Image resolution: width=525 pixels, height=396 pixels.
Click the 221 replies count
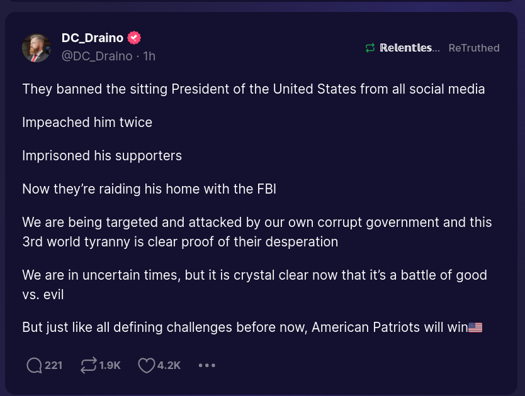coord(54,365)
